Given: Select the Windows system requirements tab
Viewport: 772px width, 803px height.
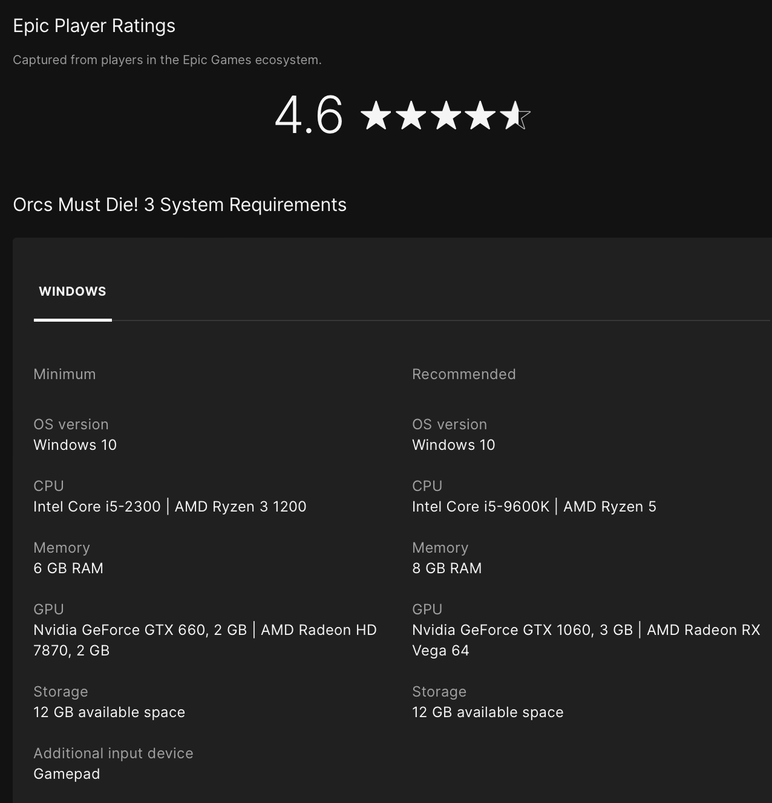Looking at the screenshot, I should click(73, 291).
